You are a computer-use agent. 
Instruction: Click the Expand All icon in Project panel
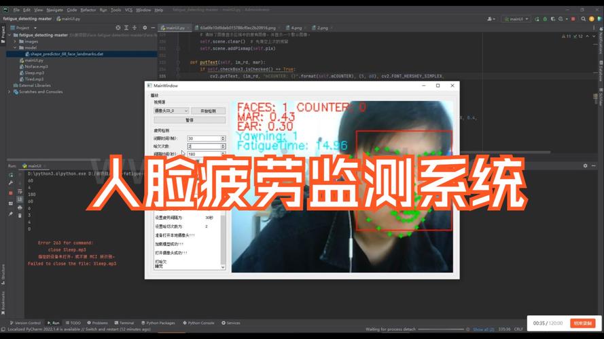[126, 28]
